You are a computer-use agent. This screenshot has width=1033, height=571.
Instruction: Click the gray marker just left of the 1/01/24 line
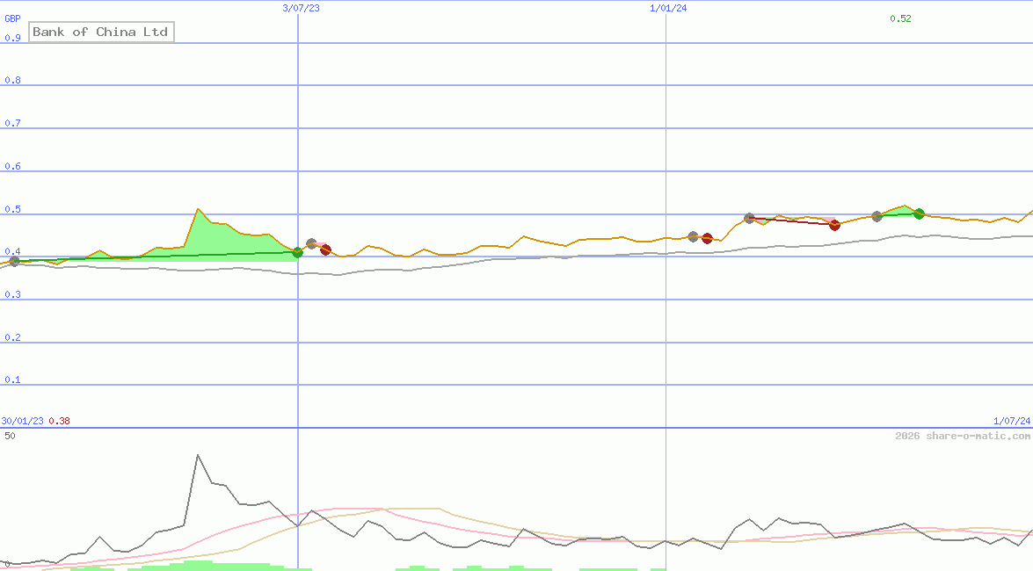tap(694, 235)
